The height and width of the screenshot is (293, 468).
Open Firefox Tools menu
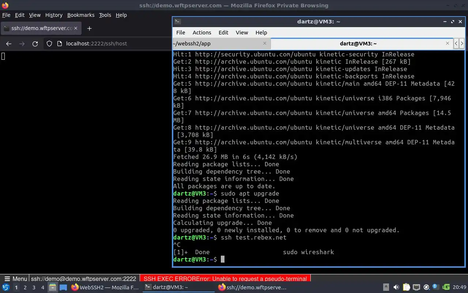[105, 15]
